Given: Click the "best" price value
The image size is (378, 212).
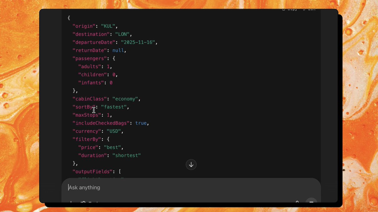Looking at the screenshot, I should (112, 147).
